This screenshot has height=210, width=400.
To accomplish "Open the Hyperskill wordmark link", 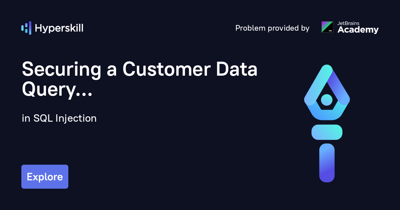I will click(x=59, y=28).
